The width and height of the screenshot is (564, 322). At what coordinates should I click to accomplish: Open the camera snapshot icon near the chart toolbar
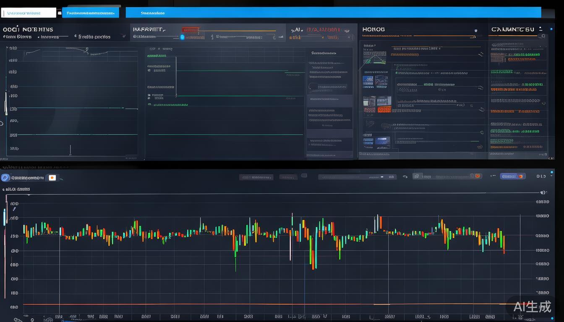(416, 176)
